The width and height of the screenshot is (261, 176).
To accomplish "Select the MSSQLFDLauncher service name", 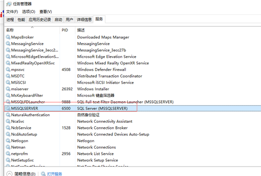I will [x=28, y=102].
